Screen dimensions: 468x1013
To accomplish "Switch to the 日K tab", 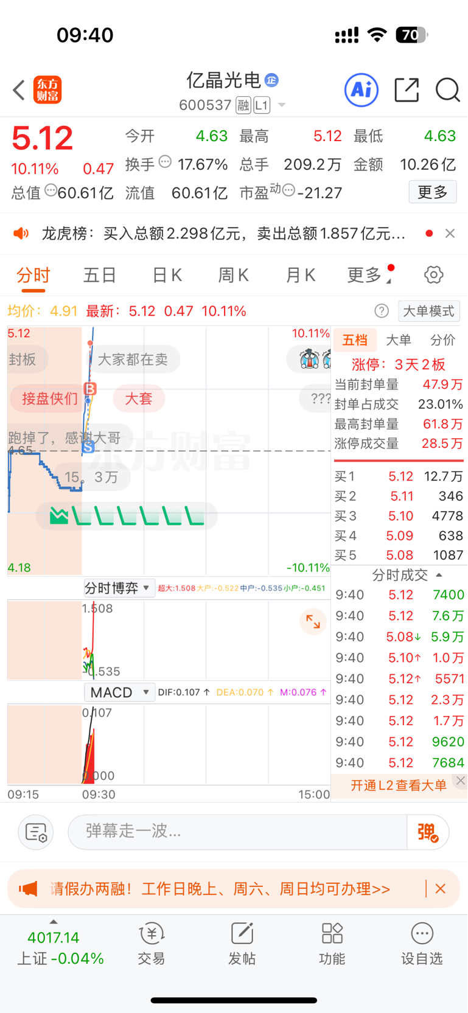I will [167, 276].
